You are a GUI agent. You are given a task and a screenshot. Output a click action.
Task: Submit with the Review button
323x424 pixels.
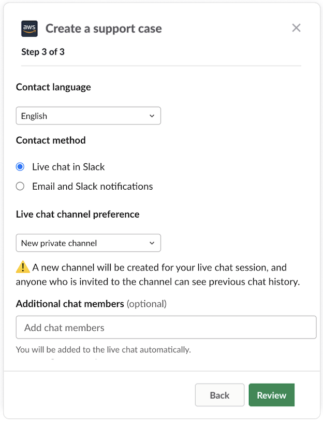click(x=271, y=395)
